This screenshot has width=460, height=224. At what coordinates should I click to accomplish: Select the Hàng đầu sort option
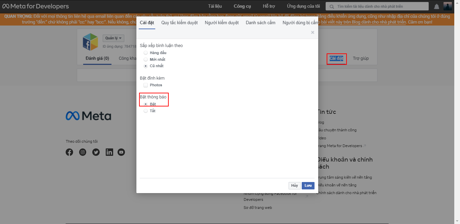click(145, 53)
